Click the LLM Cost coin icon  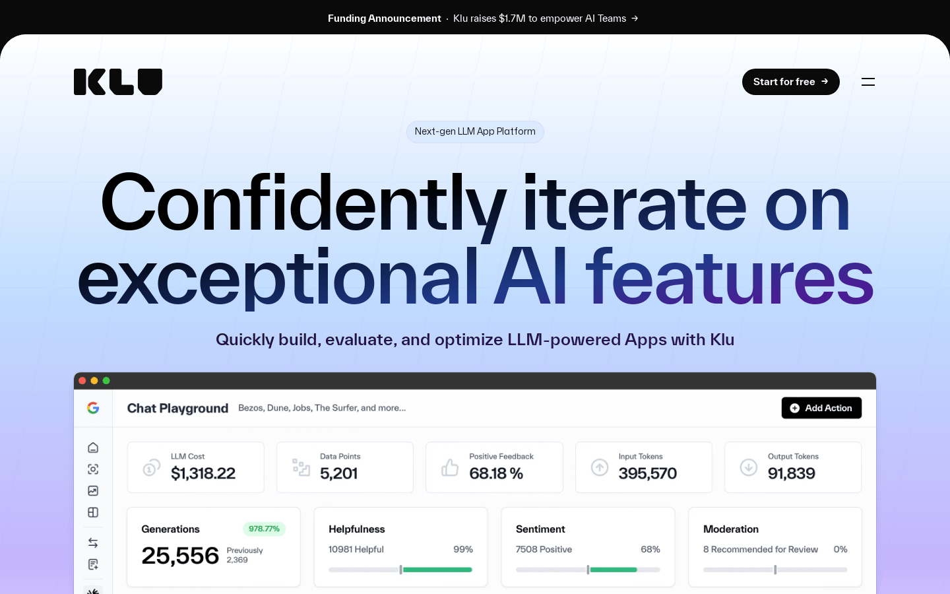point(152,467)
